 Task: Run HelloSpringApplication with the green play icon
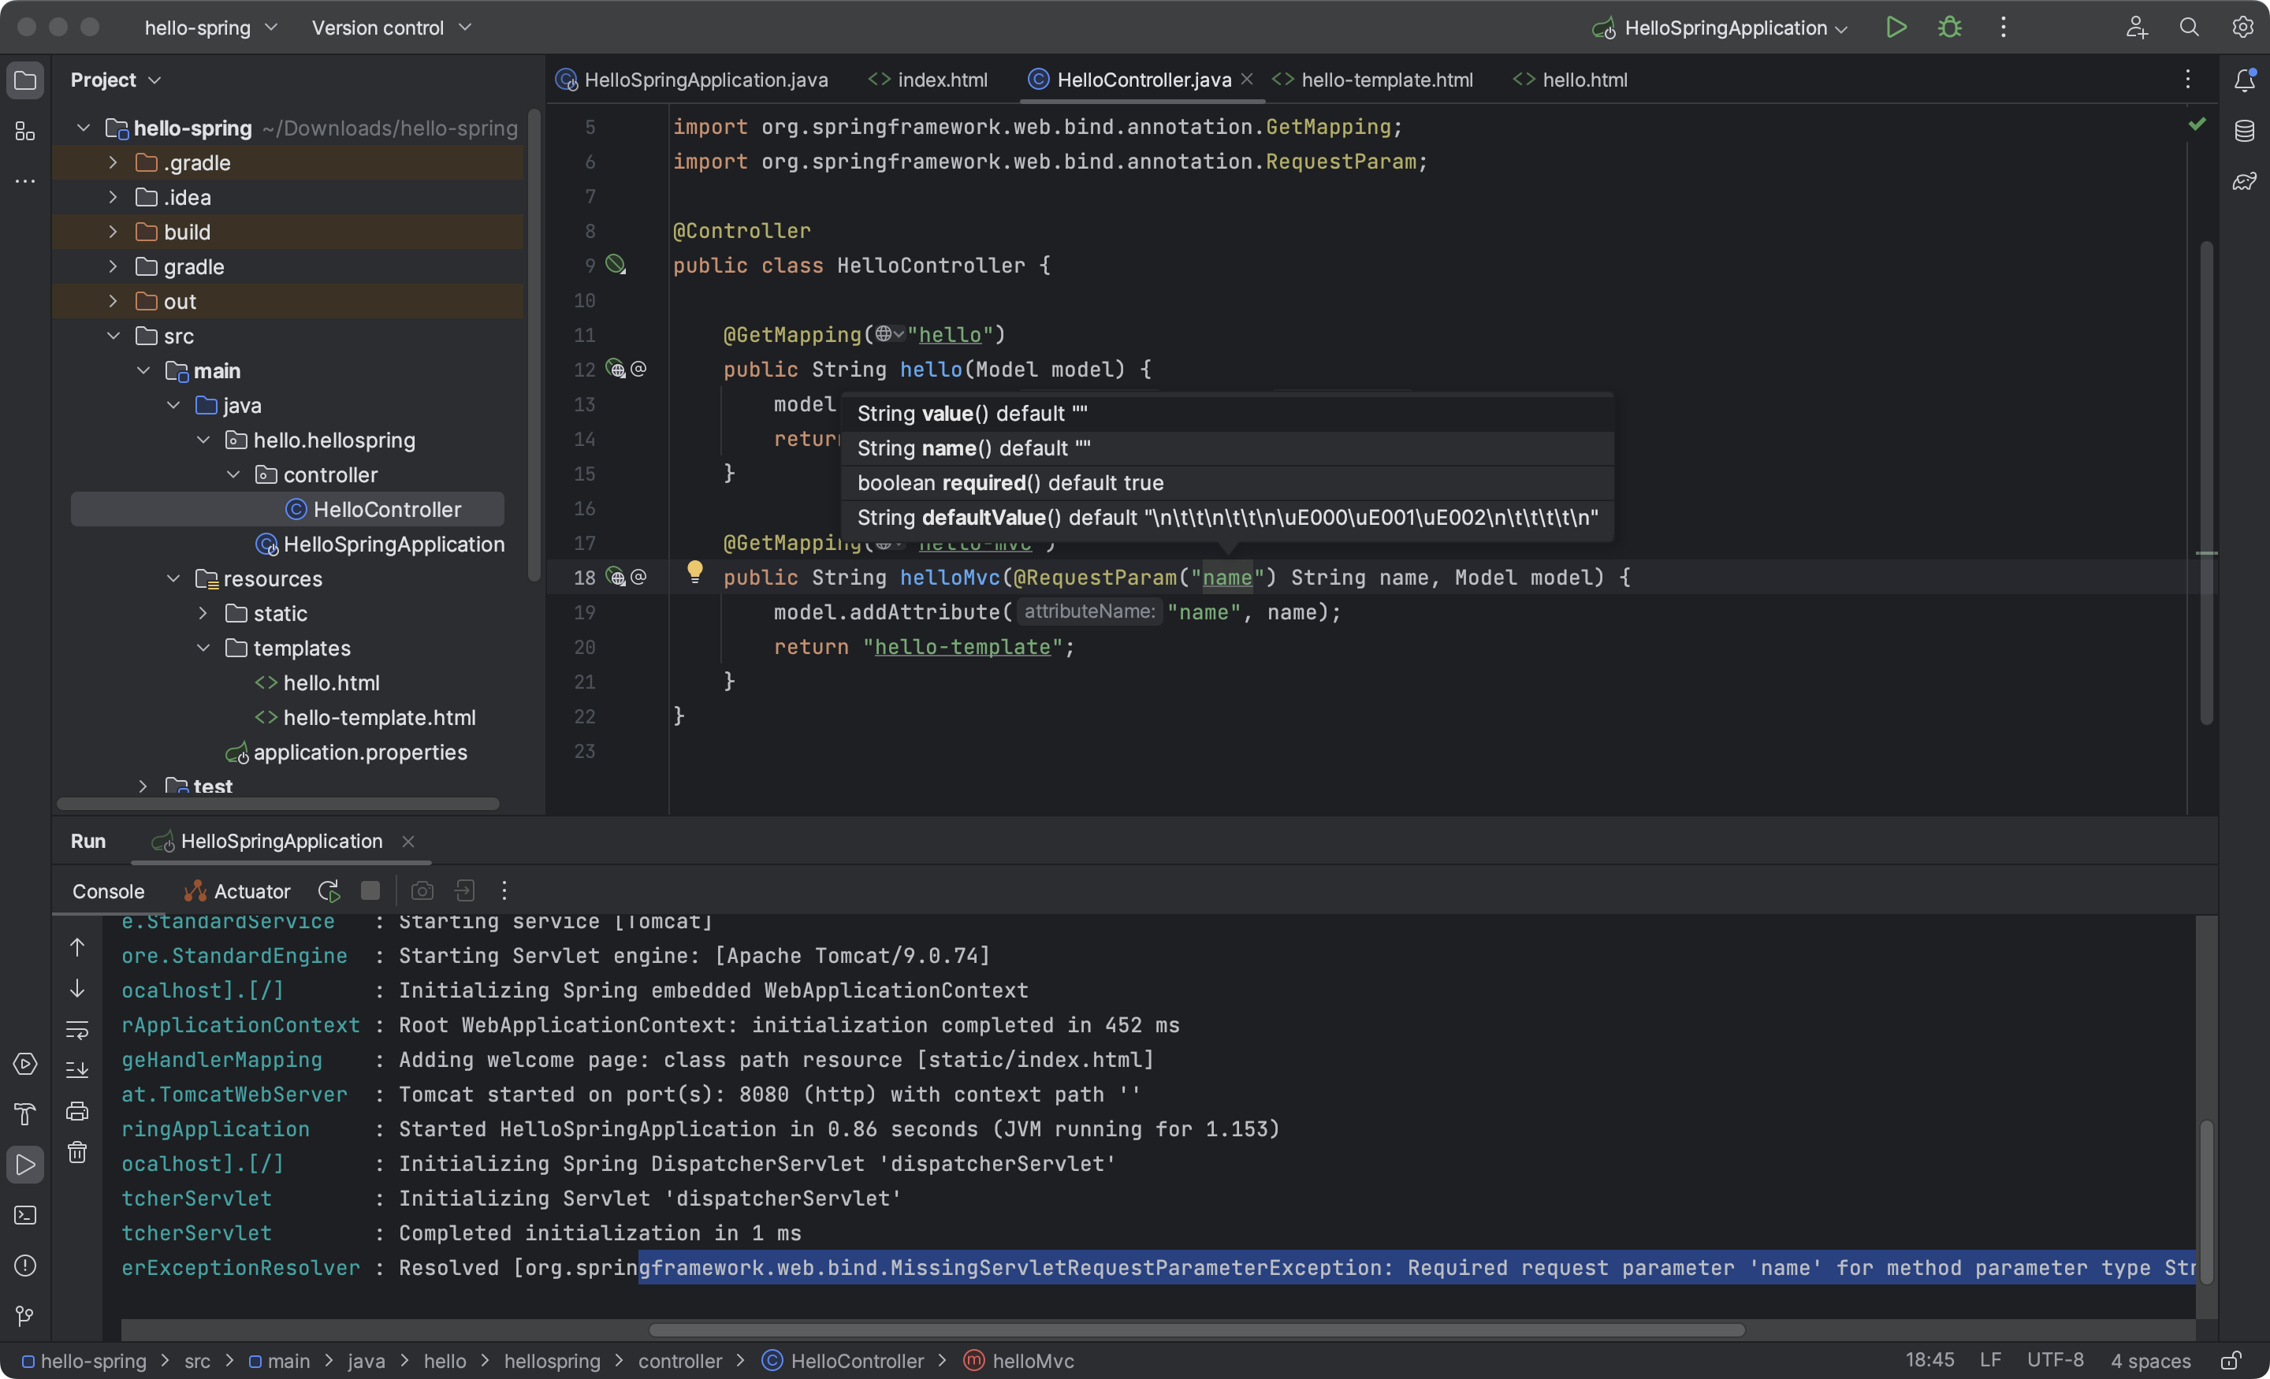click(1895, 28)
